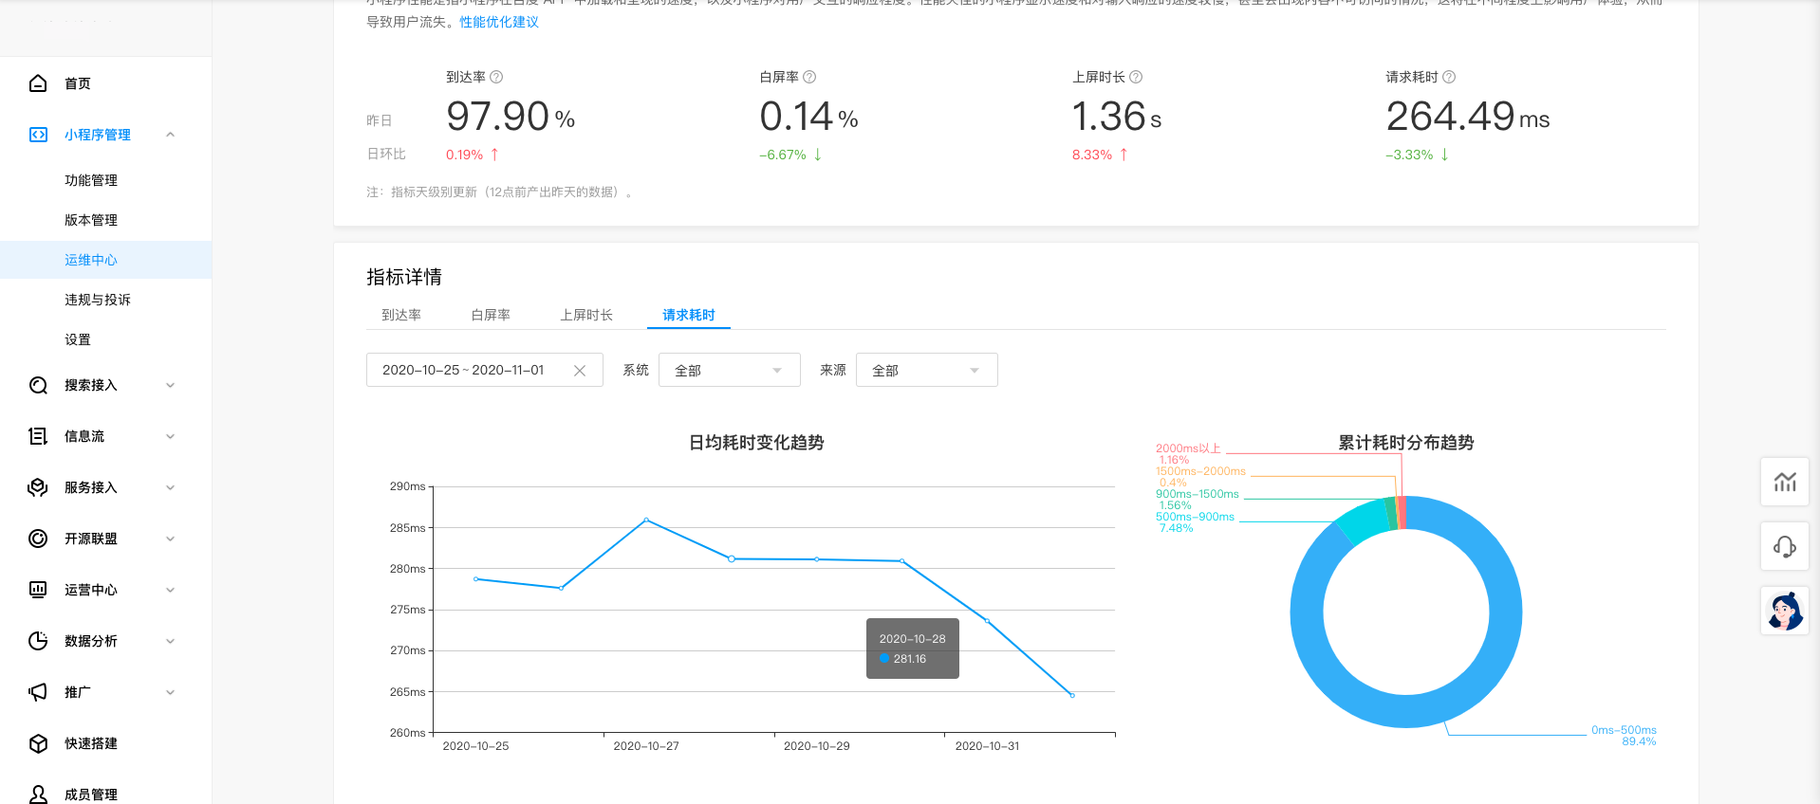Open the 性能优化建议 link
This screenshot has height=804, width=1820.
coord(499,22)
